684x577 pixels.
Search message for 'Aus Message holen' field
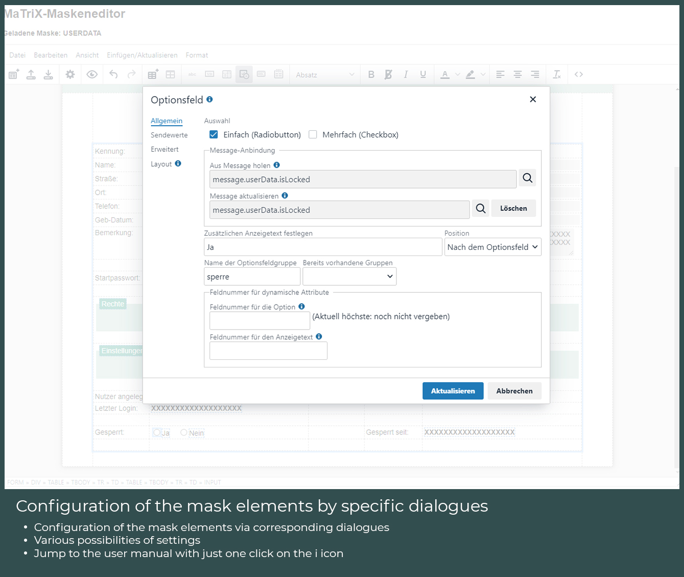[x=528, y=178]
